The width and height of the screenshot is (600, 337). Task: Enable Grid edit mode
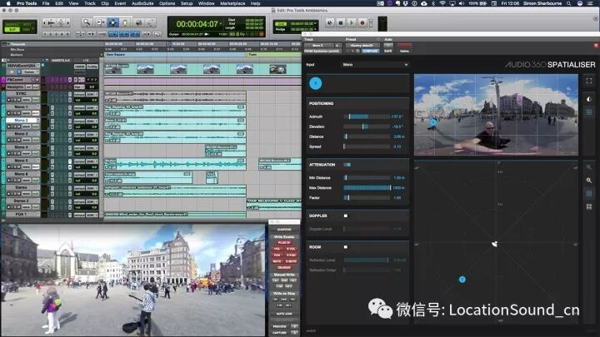tap(27, 29)
